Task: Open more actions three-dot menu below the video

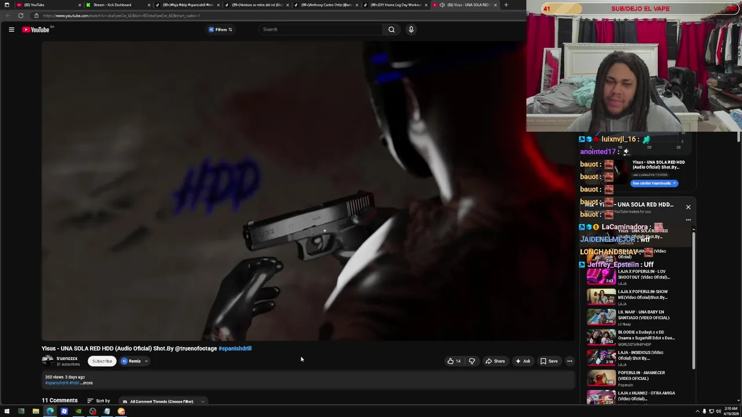Action: click(570, 361)
